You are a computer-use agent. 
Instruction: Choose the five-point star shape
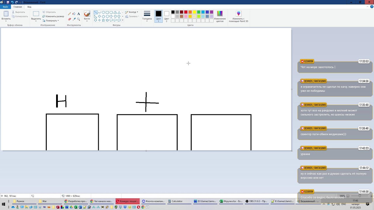(x=103, y=20)
